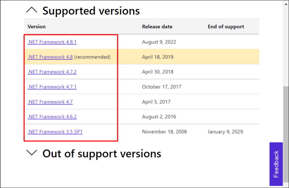
Task: Go to the .NET Framework 4.7 link
Action: [x=50, y=102]
